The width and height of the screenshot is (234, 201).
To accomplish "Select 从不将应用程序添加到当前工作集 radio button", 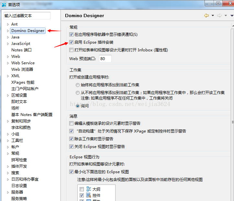I will (x=78, y=93).
